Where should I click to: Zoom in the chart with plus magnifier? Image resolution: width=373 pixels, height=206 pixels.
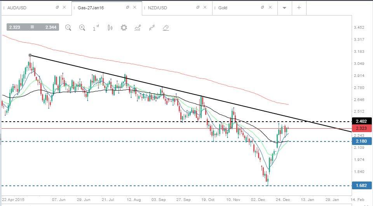82,28
